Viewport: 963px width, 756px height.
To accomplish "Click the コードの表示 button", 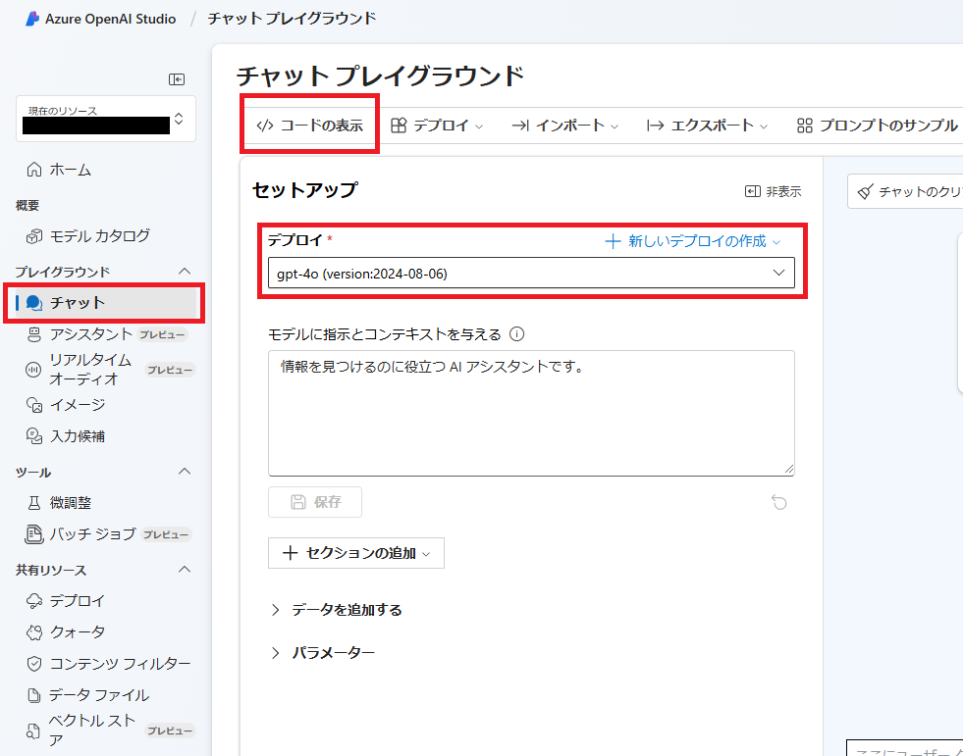I will coord(309,126).
